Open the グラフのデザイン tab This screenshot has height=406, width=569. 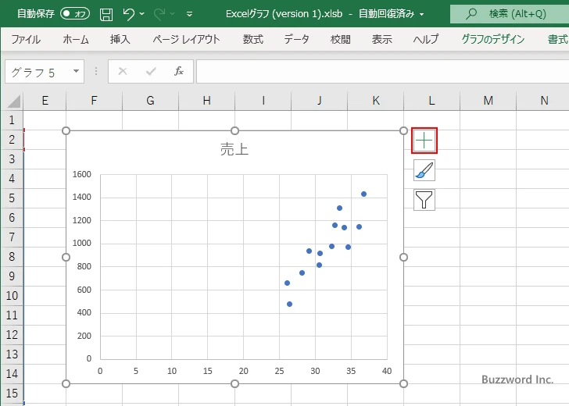(492, 39)
